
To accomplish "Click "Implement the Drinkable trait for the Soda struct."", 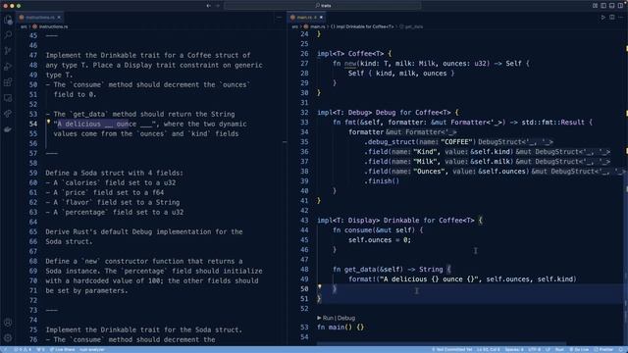I will [144, 329].
